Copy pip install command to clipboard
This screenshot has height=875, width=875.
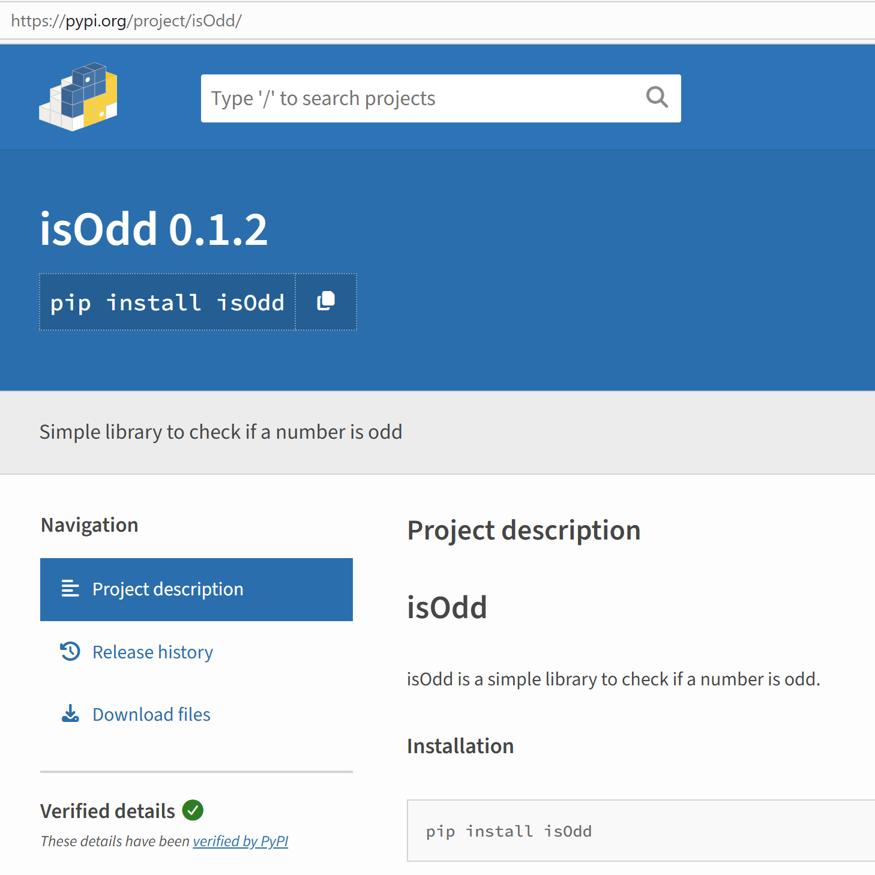point(326,301)
